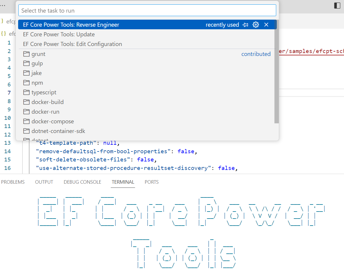Select the dotnet-container-sdk task label
Image resolution: width=344 pixels, height=271 pixels.
click(x=58, y=131)
